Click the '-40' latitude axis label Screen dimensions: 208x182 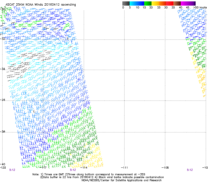point(3,164)
